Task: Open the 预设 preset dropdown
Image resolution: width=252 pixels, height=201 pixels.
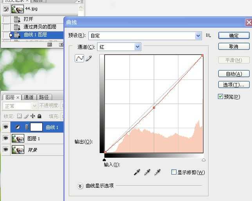Action: point(198,35)
